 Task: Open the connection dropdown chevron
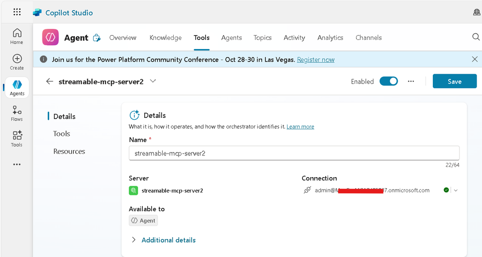pos(456,190)
